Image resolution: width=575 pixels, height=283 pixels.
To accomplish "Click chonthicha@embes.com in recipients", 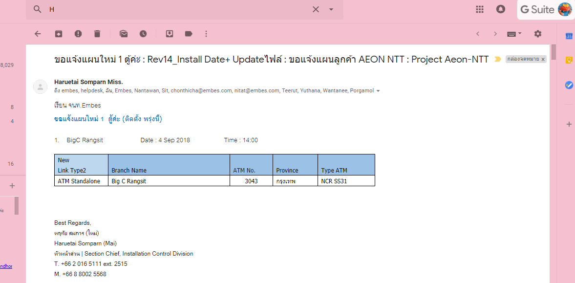I will [x=201, y=90].
